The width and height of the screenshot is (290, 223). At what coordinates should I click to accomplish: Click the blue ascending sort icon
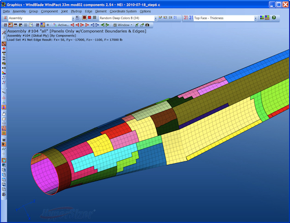[x=191, y=18]
